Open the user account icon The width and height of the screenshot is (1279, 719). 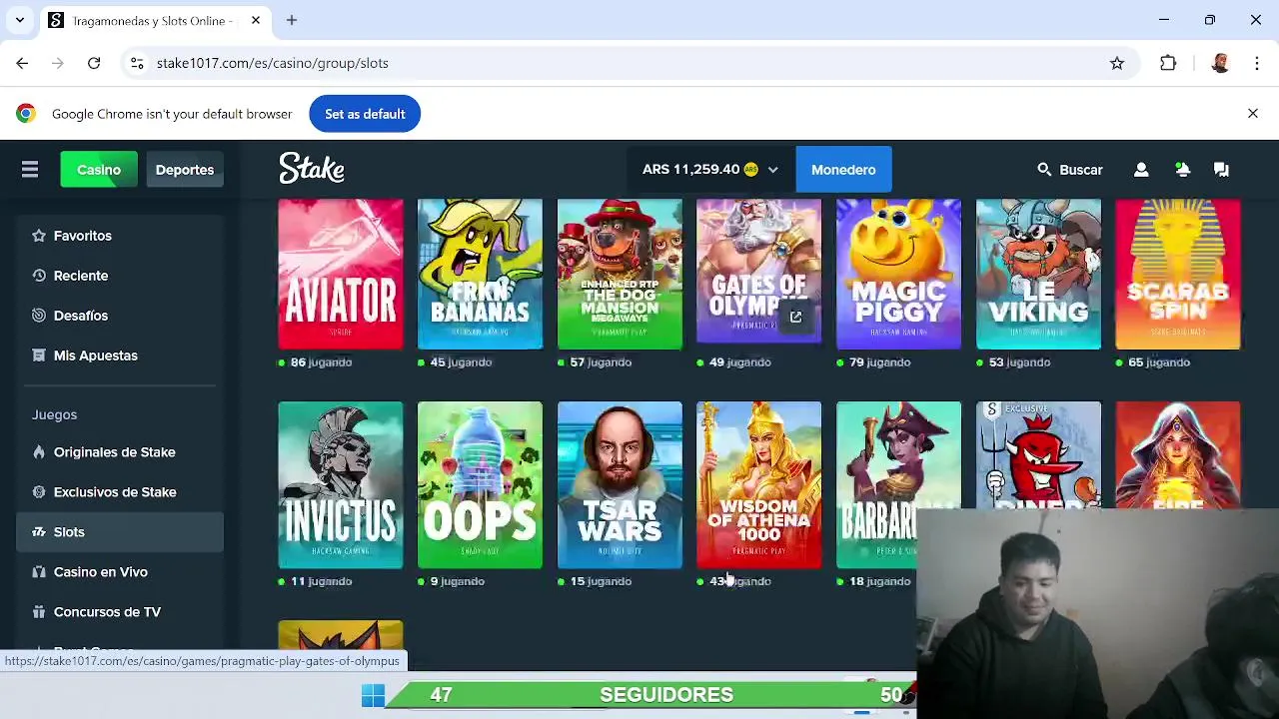tap(1141, 170)
